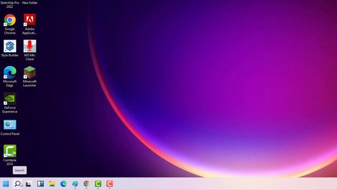Select the Adobe Application desktop shortcut

pyautogui.click(x=29, y=24)
